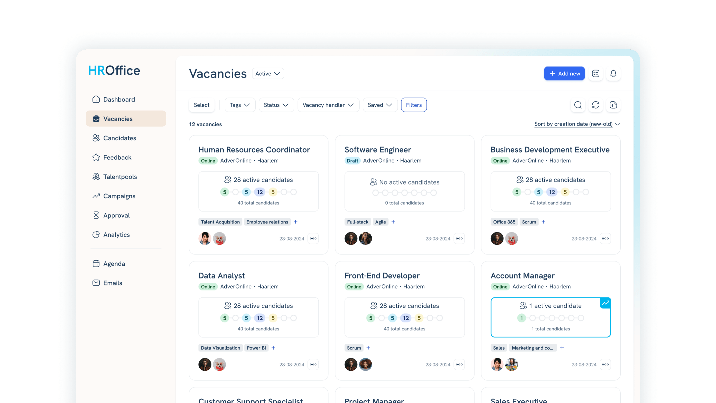Expand the Tags filter dropdown
Image resolution: width=716 pixels, height=403 pixels.
tap(240, 105)
